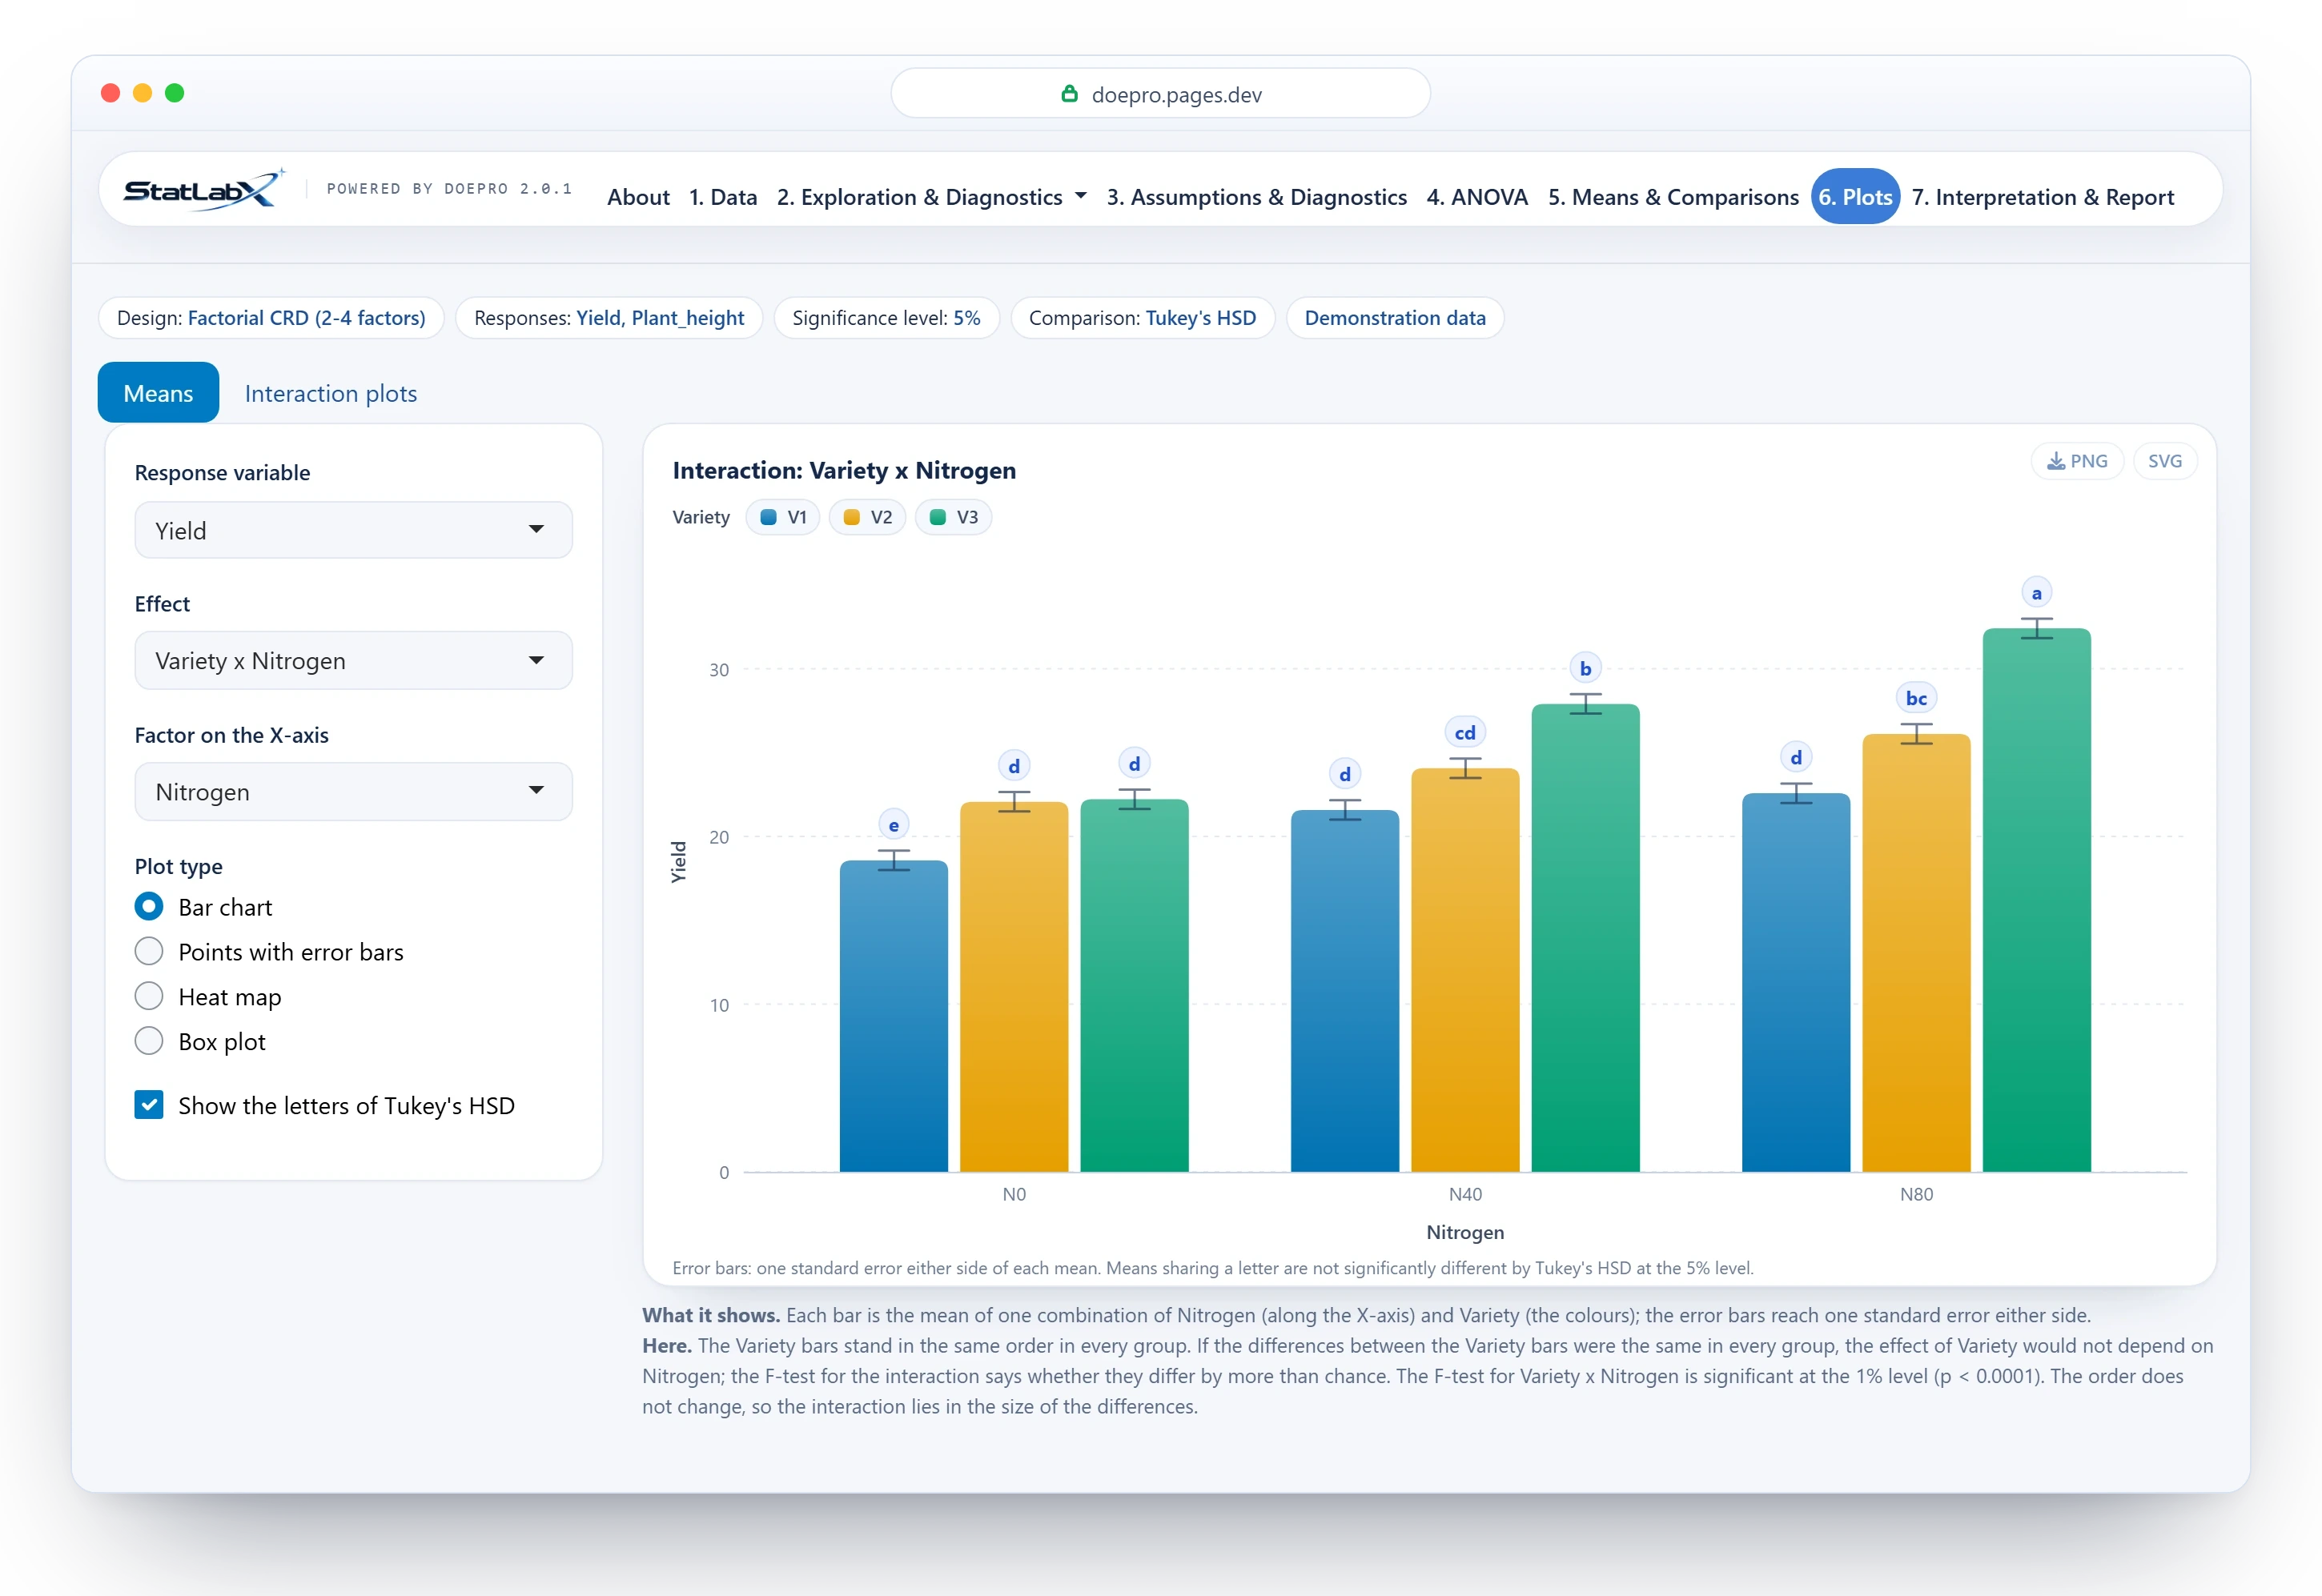Click the green fullscreen window button
Image resolution: width=2322 pixels, height=1596 pixels.
(x=174, y=93)
